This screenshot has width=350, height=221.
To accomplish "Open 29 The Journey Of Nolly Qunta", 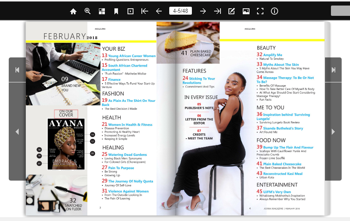I will coord(128,181).
